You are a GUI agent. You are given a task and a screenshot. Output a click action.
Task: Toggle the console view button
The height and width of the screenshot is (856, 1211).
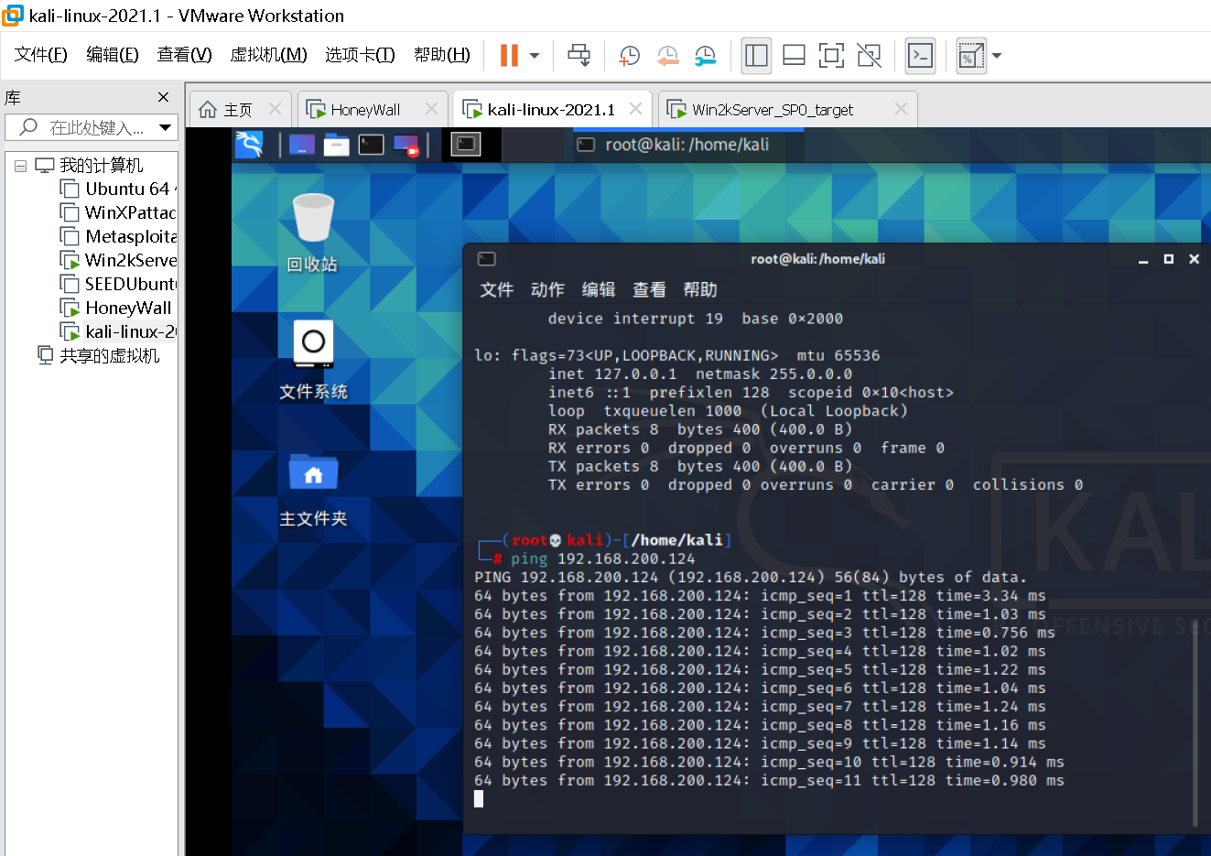pyautogui.click(x=920, y=56)
